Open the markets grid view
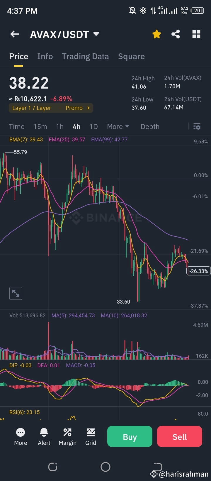This screenshot has height=481, width=211. 196,34
